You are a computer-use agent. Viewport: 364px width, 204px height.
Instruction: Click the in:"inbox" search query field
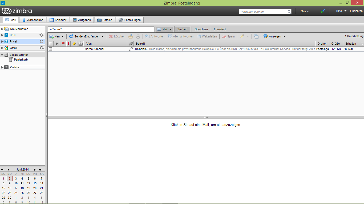(101, 29)
